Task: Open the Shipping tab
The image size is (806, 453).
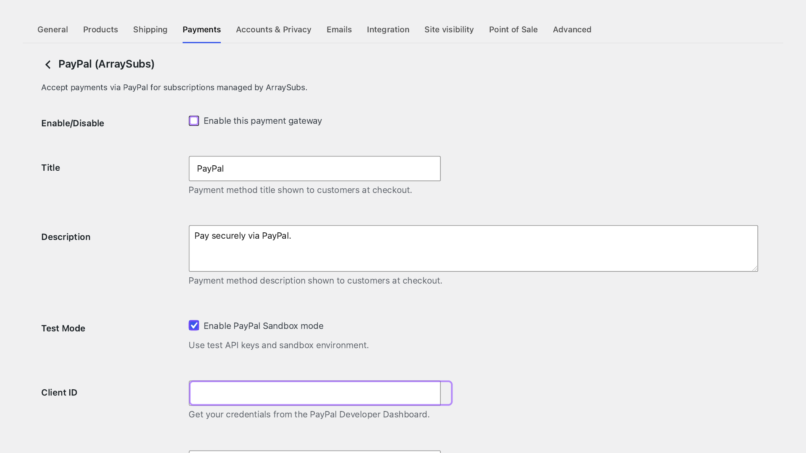Action: click(x=150, y=29)
